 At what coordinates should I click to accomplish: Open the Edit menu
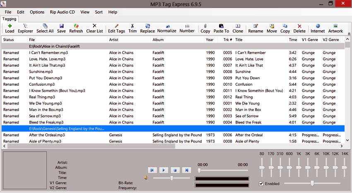pos(20,12)
